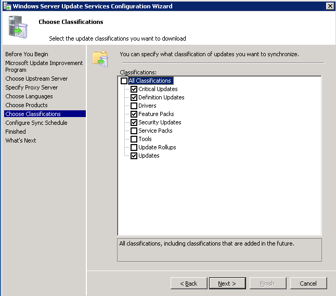The height and width of the screenshot is (296, 336).
Task: Proceed with the Next button
Action: point(227,284)
